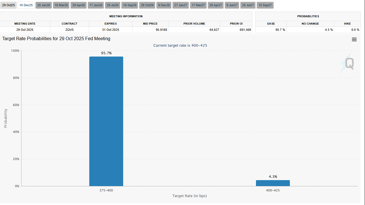Viewport: 365px width, 205px height.
Task: Select the 28 Oct26 meeting tab
Action: 147,5
